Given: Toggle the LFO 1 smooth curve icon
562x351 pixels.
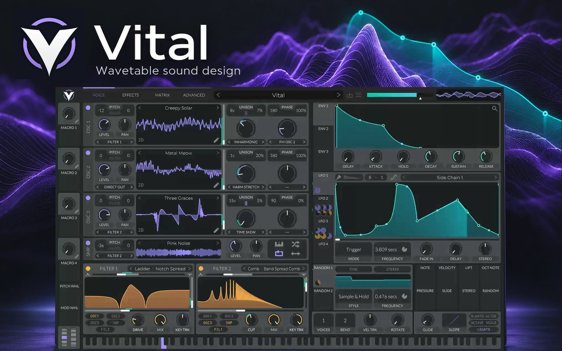Looking at the screenshot, I should pos(394,177).
